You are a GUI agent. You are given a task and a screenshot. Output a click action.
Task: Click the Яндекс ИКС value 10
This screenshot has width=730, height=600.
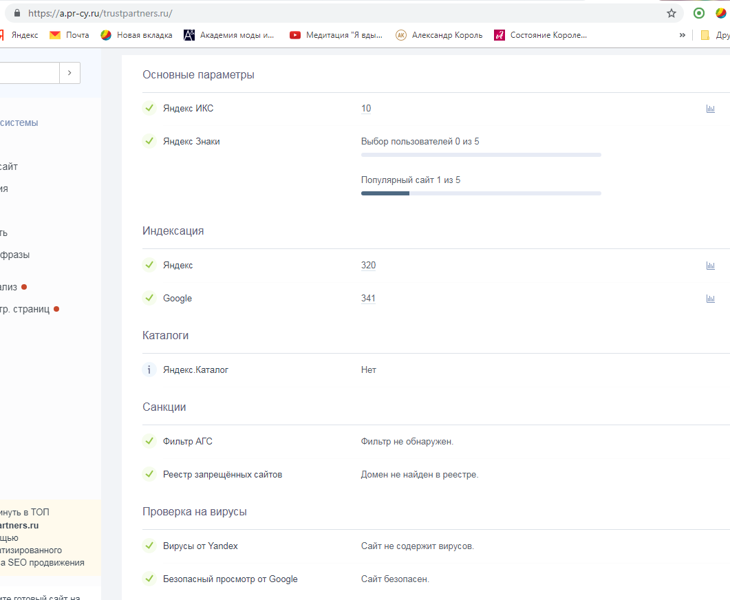[x=366, y=109]
